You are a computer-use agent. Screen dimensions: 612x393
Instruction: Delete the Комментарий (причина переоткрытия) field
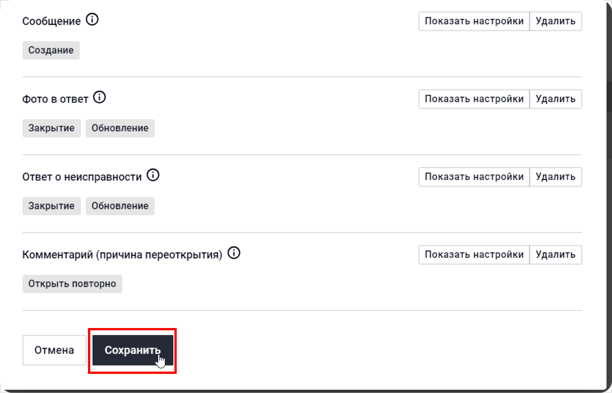pos(555,255)
